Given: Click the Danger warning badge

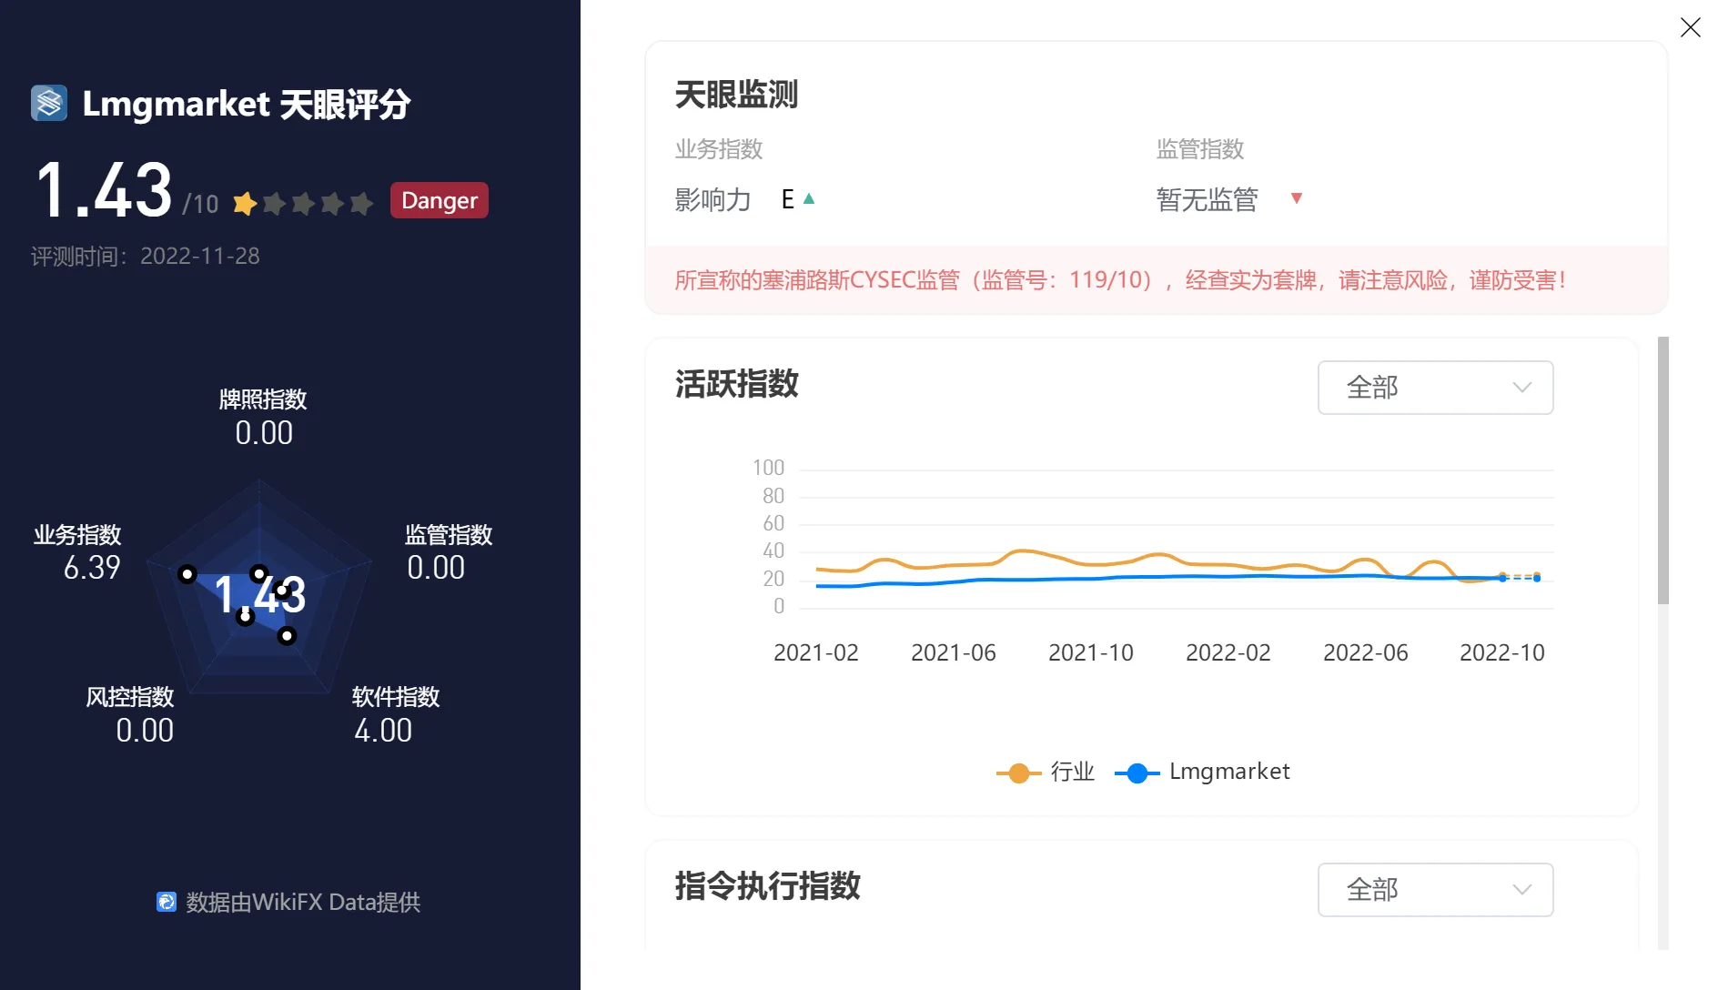Looking at the screenshot, I should 440,200.
